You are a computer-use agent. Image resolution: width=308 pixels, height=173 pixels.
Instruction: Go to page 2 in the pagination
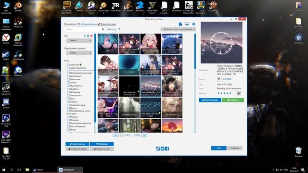123,136
